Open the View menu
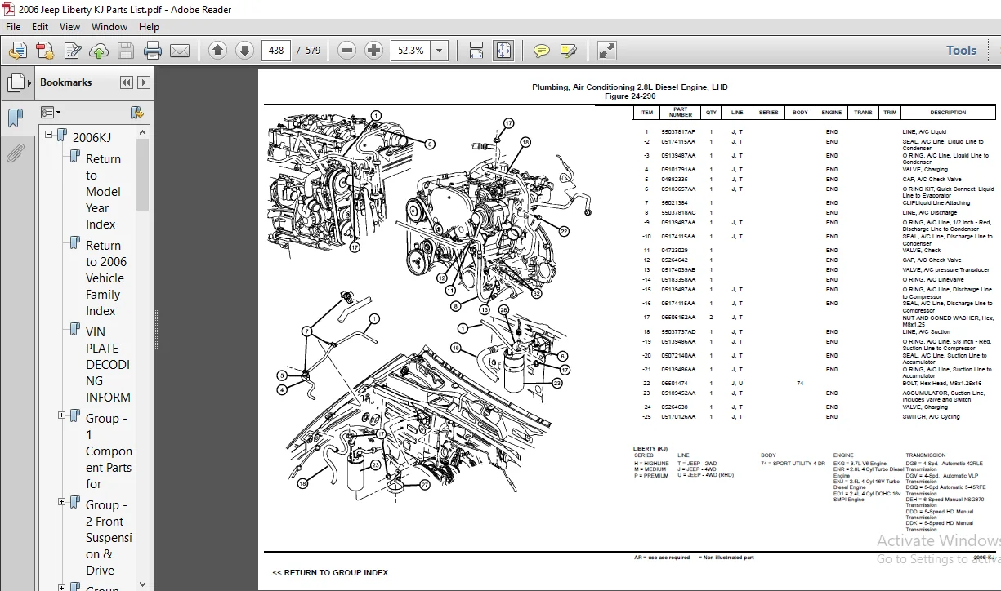The width and height of the screenshot is (1001, 591). coord(70,27)
